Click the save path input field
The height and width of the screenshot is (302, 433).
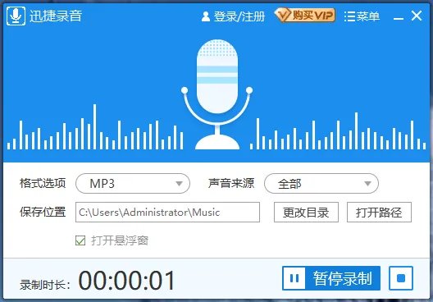pyautogui.click(x=167, y=213)
